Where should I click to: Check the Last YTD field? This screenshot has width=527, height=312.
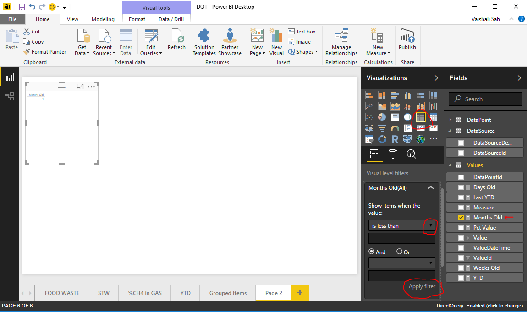click(x=461, y=197)
